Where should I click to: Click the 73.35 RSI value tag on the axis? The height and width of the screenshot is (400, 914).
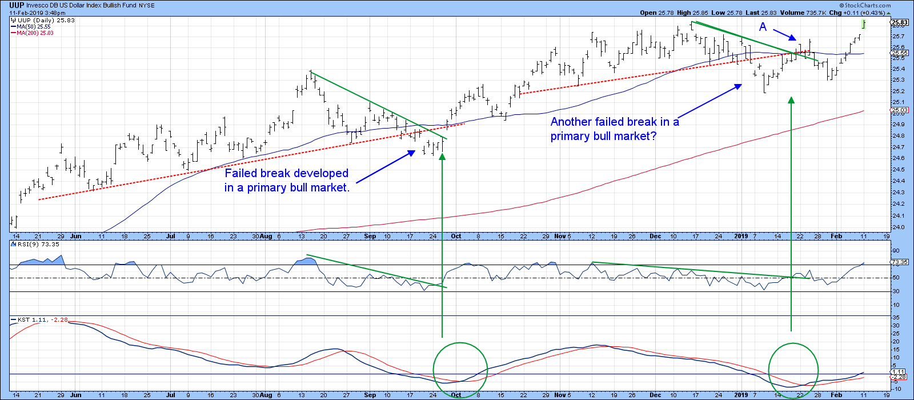tap(900, 262)
